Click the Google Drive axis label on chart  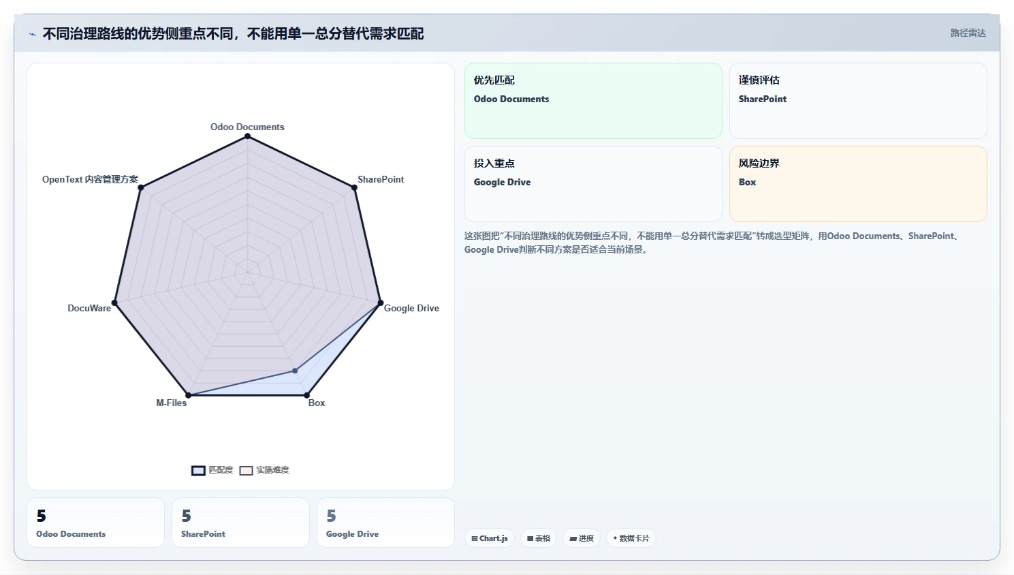coord(411,308)
